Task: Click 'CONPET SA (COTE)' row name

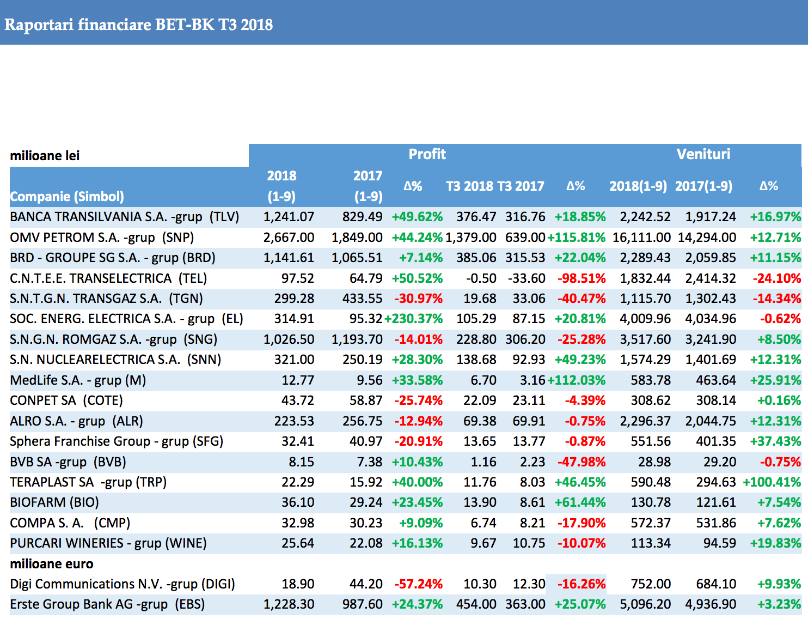Action: coord(66,400)
